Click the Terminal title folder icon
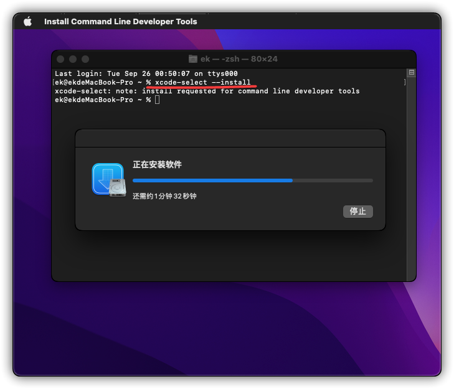454x389 pixels. [x=193, y=59]
